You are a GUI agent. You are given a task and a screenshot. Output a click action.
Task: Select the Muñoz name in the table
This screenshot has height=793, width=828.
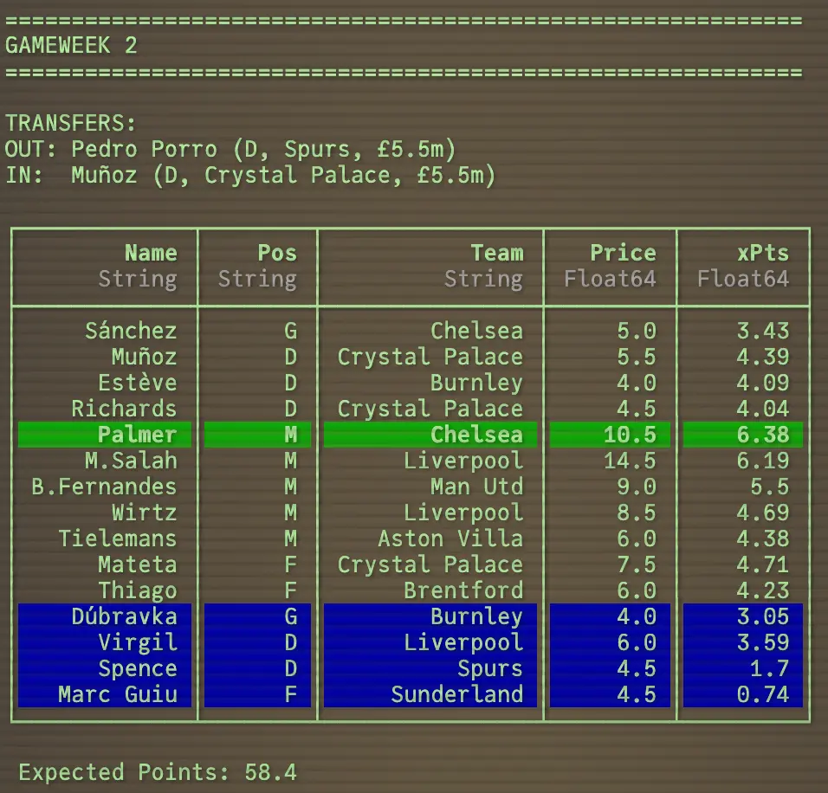[x=144, y=357]
